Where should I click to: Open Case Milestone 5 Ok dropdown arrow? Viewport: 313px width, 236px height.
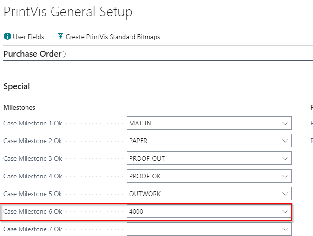[285, 194]
